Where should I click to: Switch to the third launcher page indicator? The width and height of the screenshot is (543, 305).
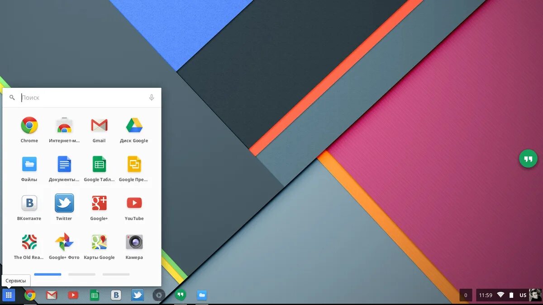click(116, 274)
